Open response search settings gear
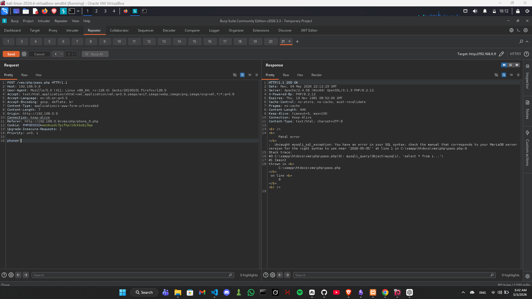 pos(273,275)
